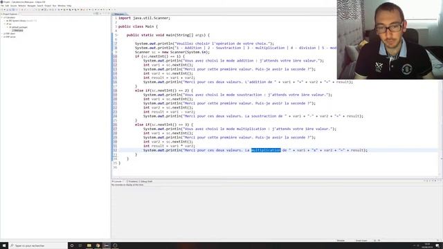Click the taskbar clock
Screen dimensions: 443x249
427,246
